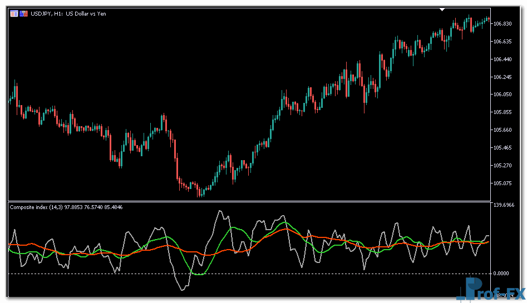Click the divider between chart and indicator

(250, 201)
